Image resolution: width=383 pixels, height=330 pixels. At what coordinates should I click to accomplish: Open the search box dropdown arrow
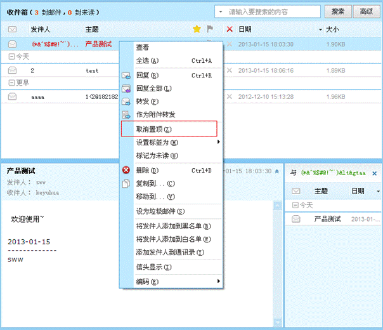coord(219,11)
